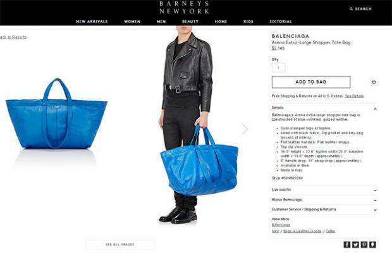This screenshot has width=392, height=255.
Task: Click the Qty input field
Action: [278, 67]
